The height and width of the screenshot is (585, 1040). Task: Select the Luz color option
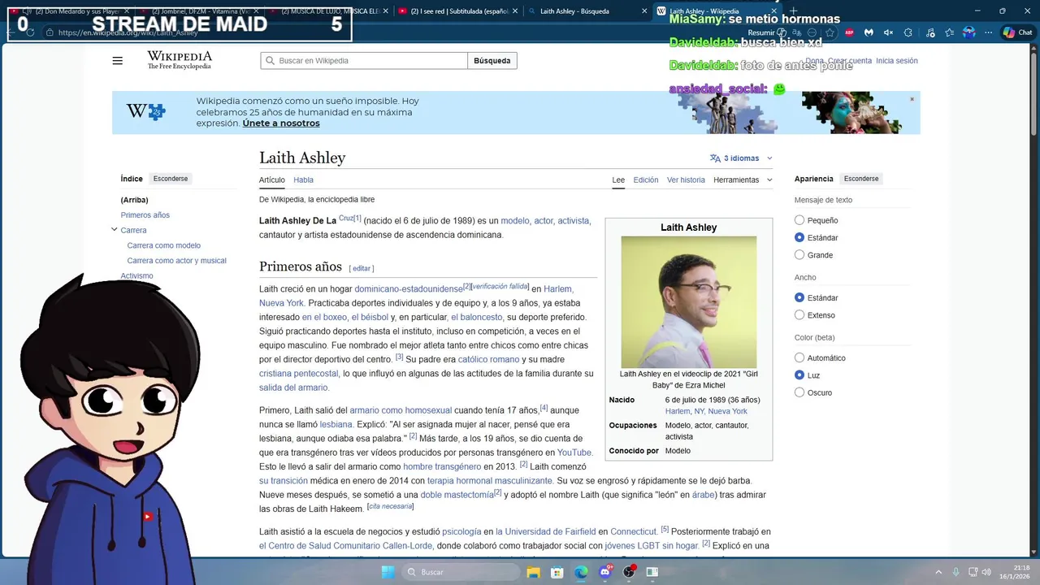(x=799, y=375)
